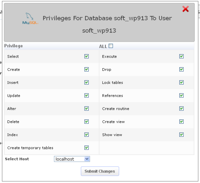Click the dialog title mentioning soft_wp913
The image size is (200, 183).
point(107,24)
